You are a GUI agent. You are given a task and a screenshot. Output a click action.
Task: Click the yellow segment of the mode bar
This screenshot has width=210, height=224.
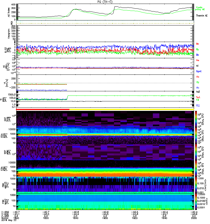pos(132,109)
